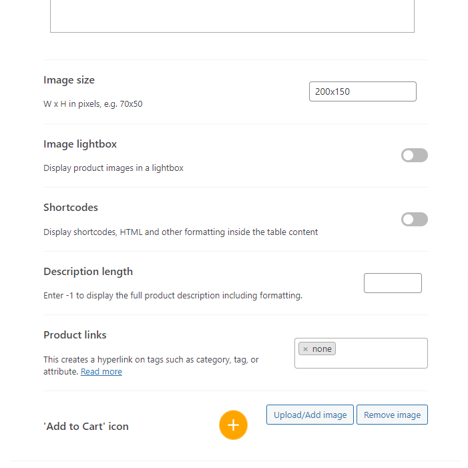This screenshot has height=468, width=468.
Task: Click the orange plus 'Add to Cart' icon
Action: coord(233,425)
